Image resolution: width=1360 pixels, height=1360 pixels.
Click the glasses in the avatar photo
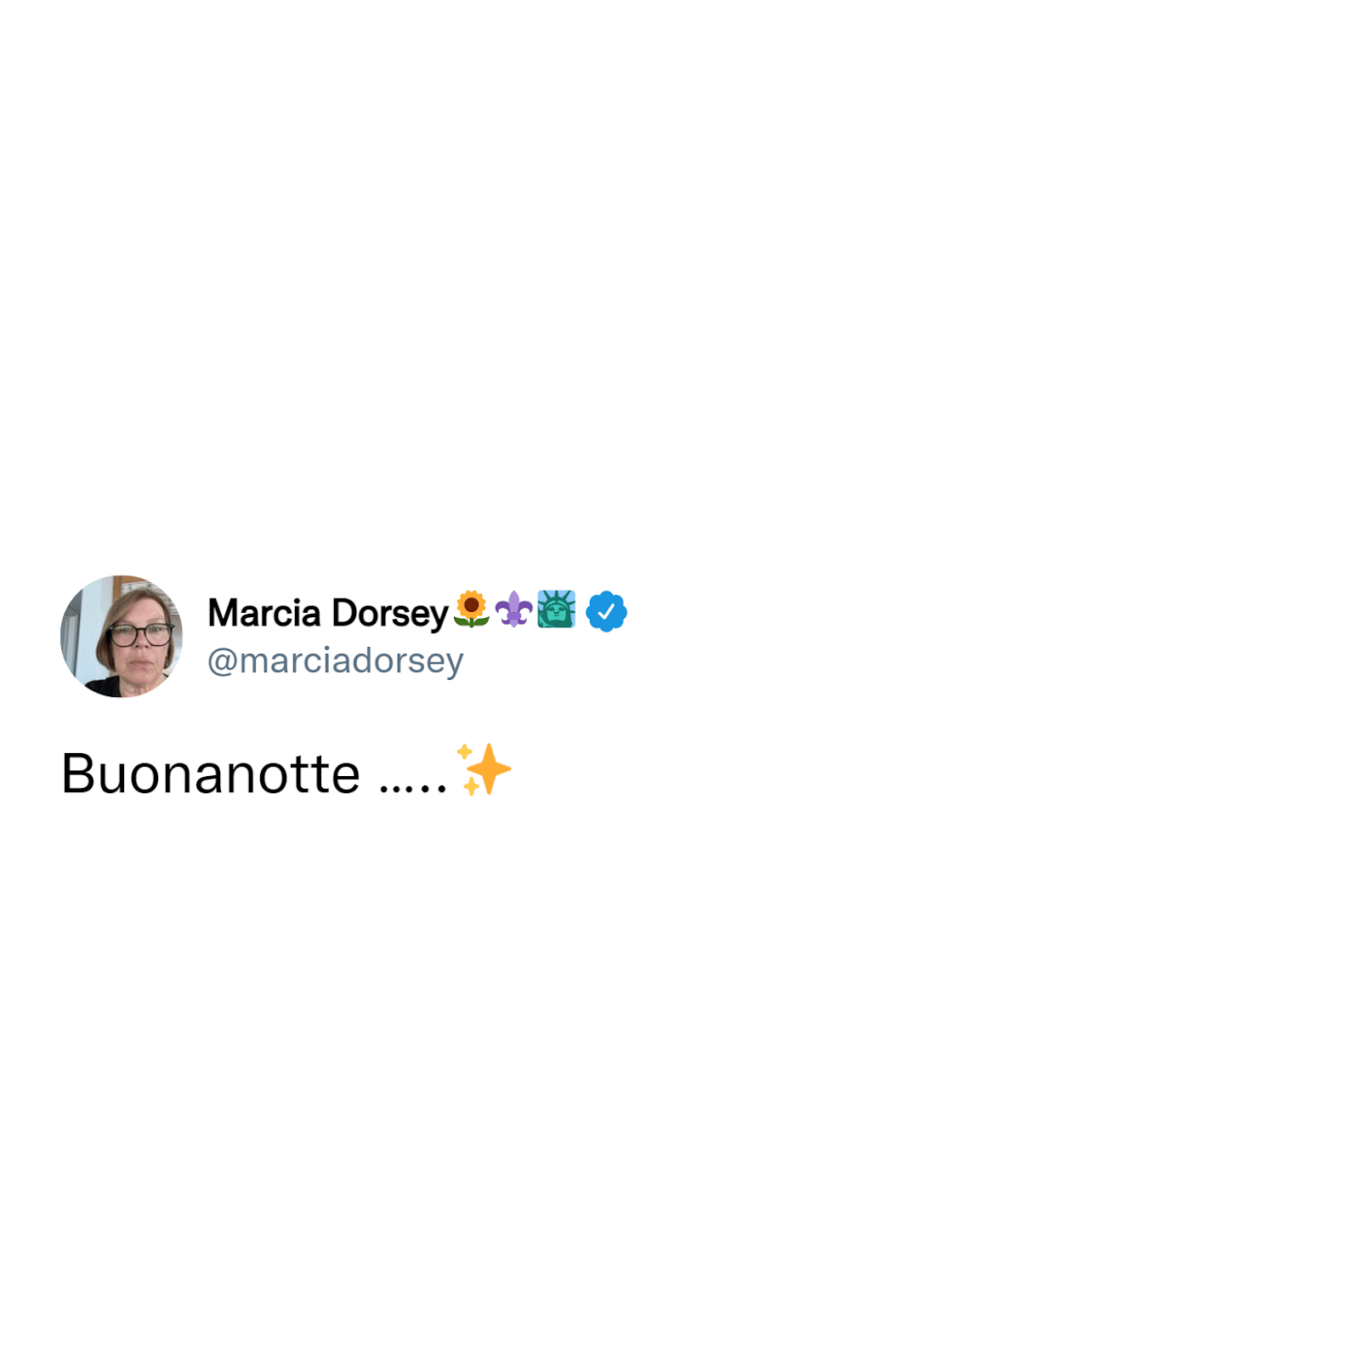coord(139,634)
